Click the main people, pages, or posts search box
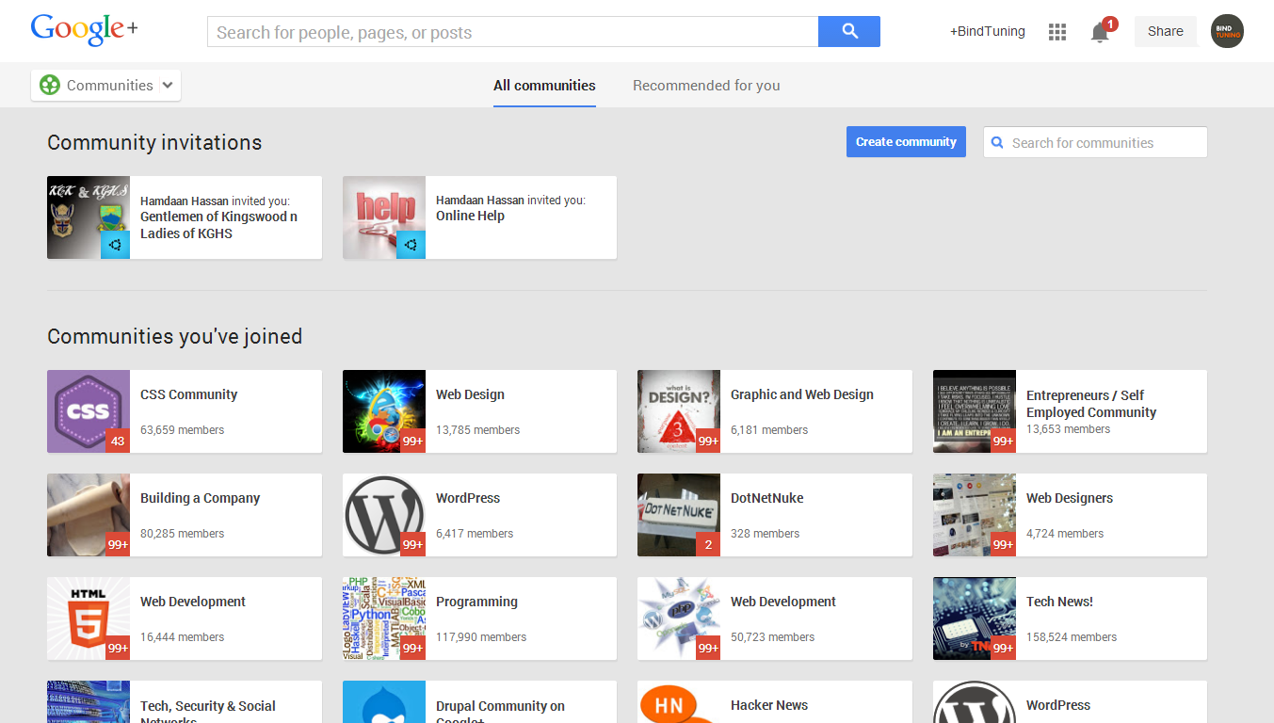Image resolution: width=1274 pixels, height=723 pixels. pyautogui.click(x=512, y=31)
